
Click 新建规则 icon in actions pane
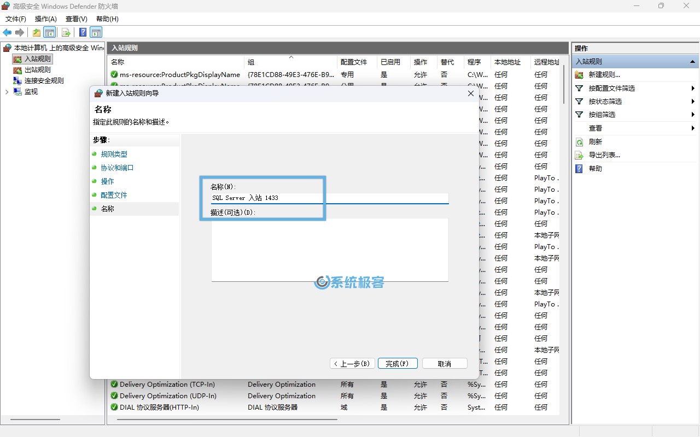579,75
